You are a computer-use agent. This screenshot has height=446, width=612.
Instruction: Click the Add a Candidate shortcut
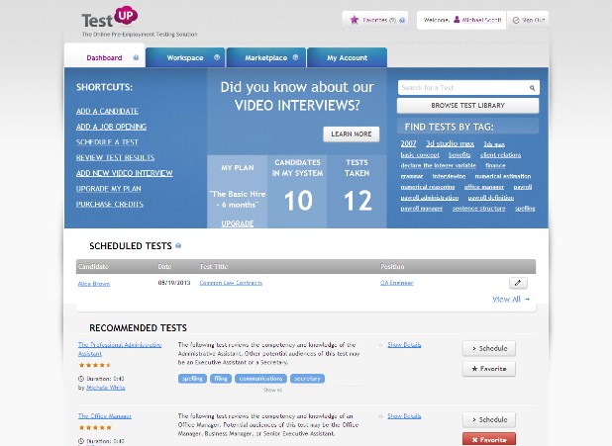pos(107,111)
